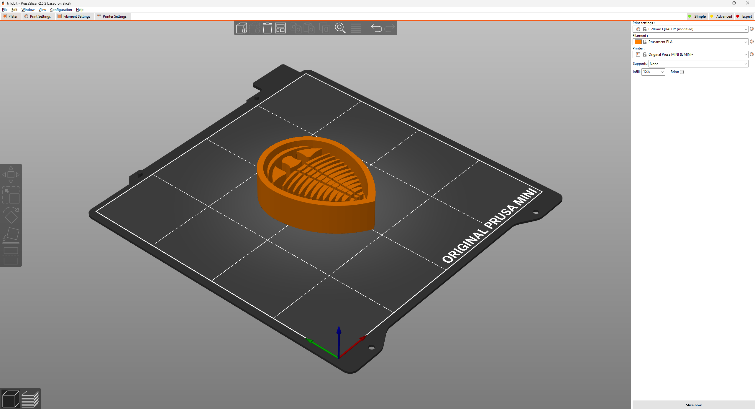The width and height of the screenshot is (755, 409).
Task: Select the Move tool in left sidebar
Action: (x=11, y=174)
